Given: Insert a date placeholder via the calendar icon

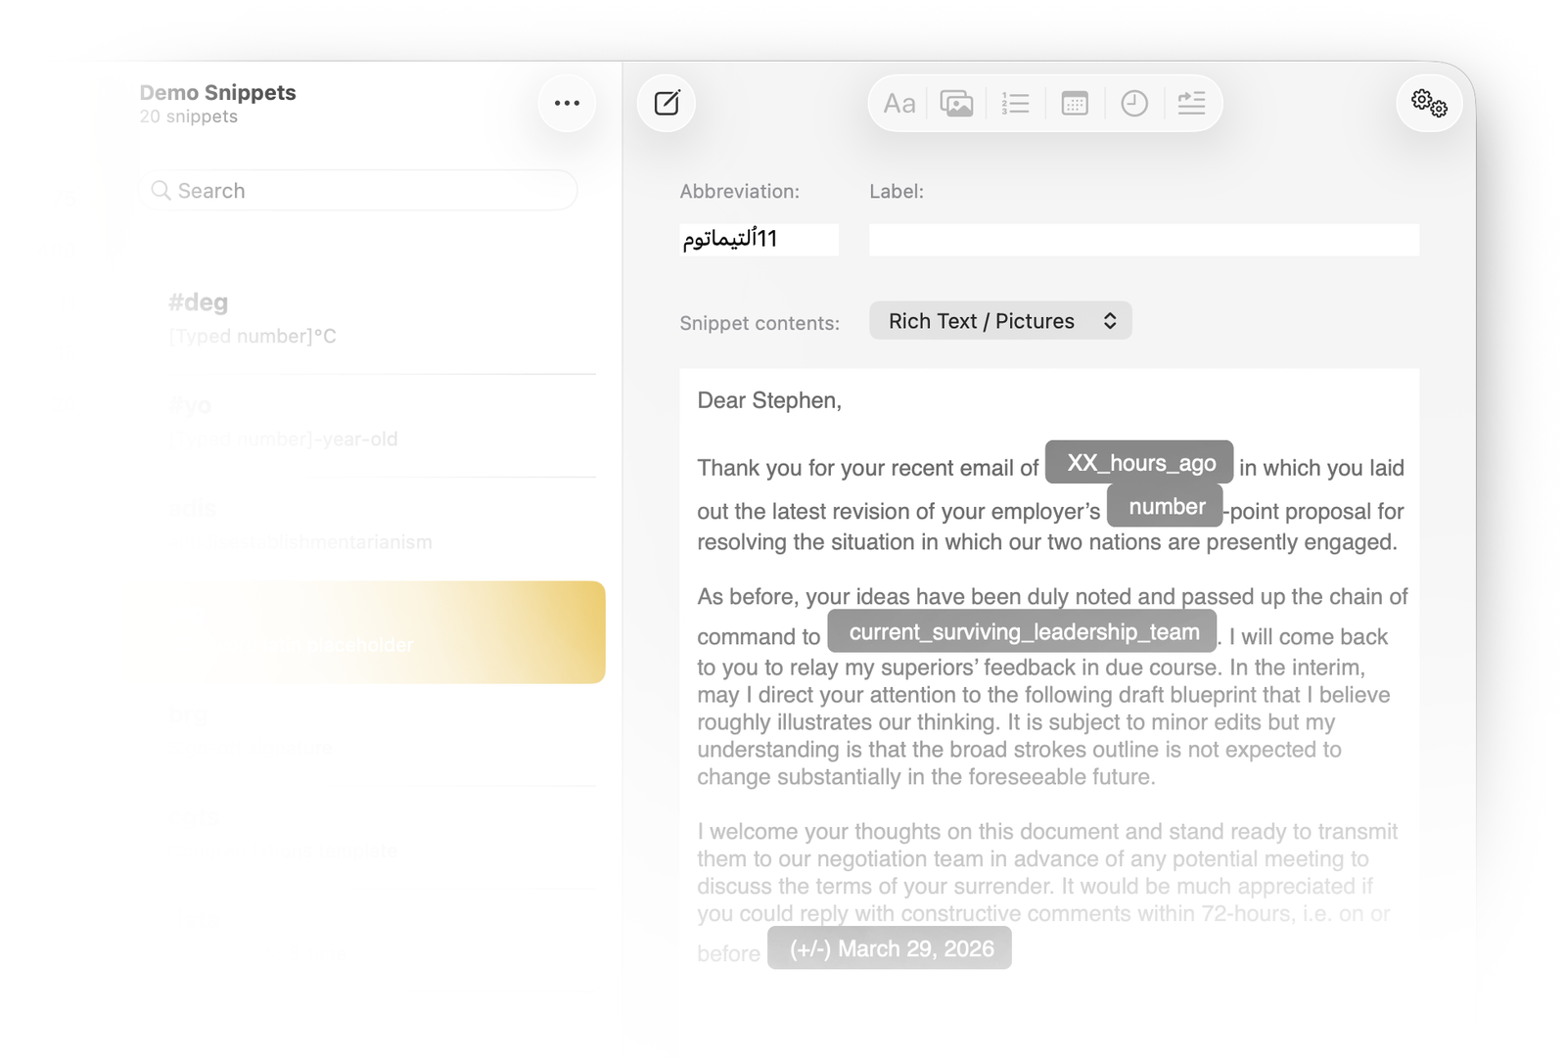Looking at the screenshot, I should point(1074,103).
